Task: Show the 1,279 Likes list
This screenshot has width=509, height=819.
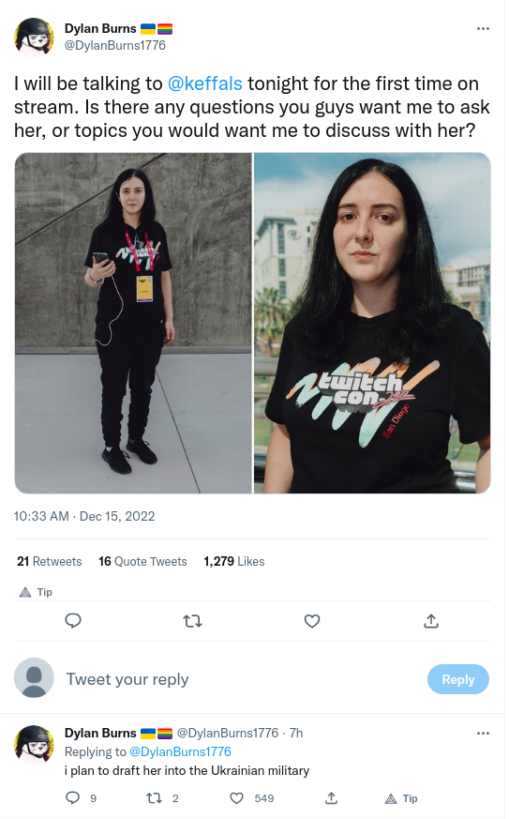Action: pyautogui.click(x=234, y=562)
